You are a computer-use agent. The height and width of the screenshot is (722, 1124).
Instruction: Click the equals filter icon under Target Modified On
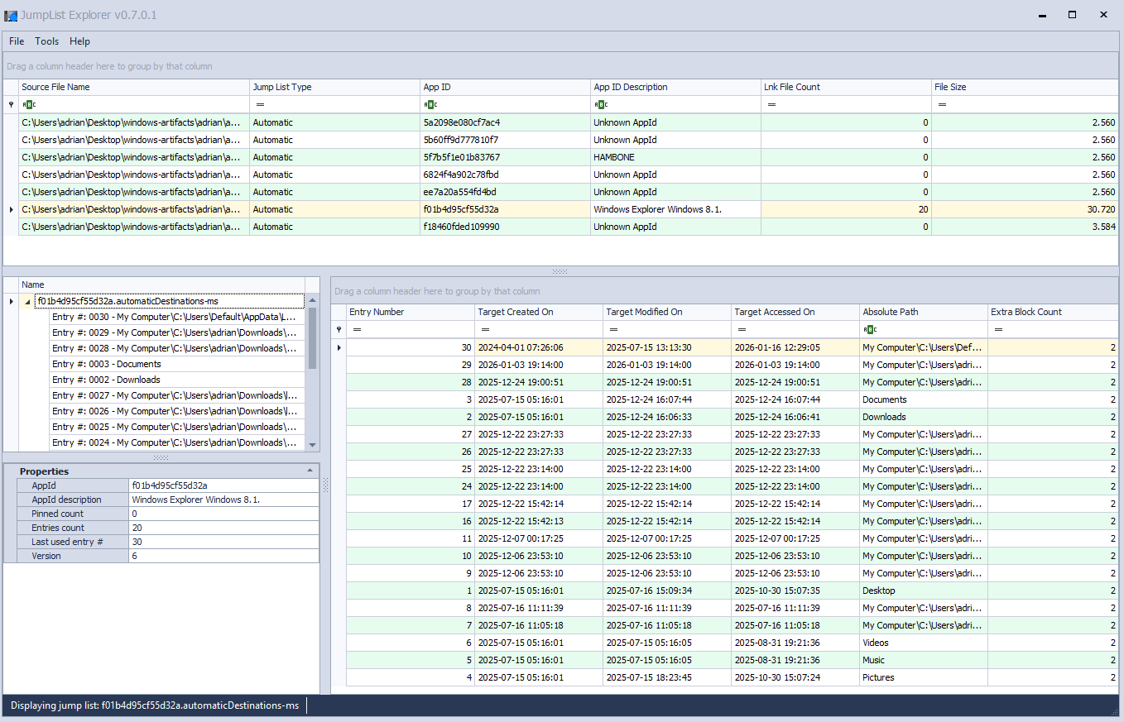pos(613,330)
